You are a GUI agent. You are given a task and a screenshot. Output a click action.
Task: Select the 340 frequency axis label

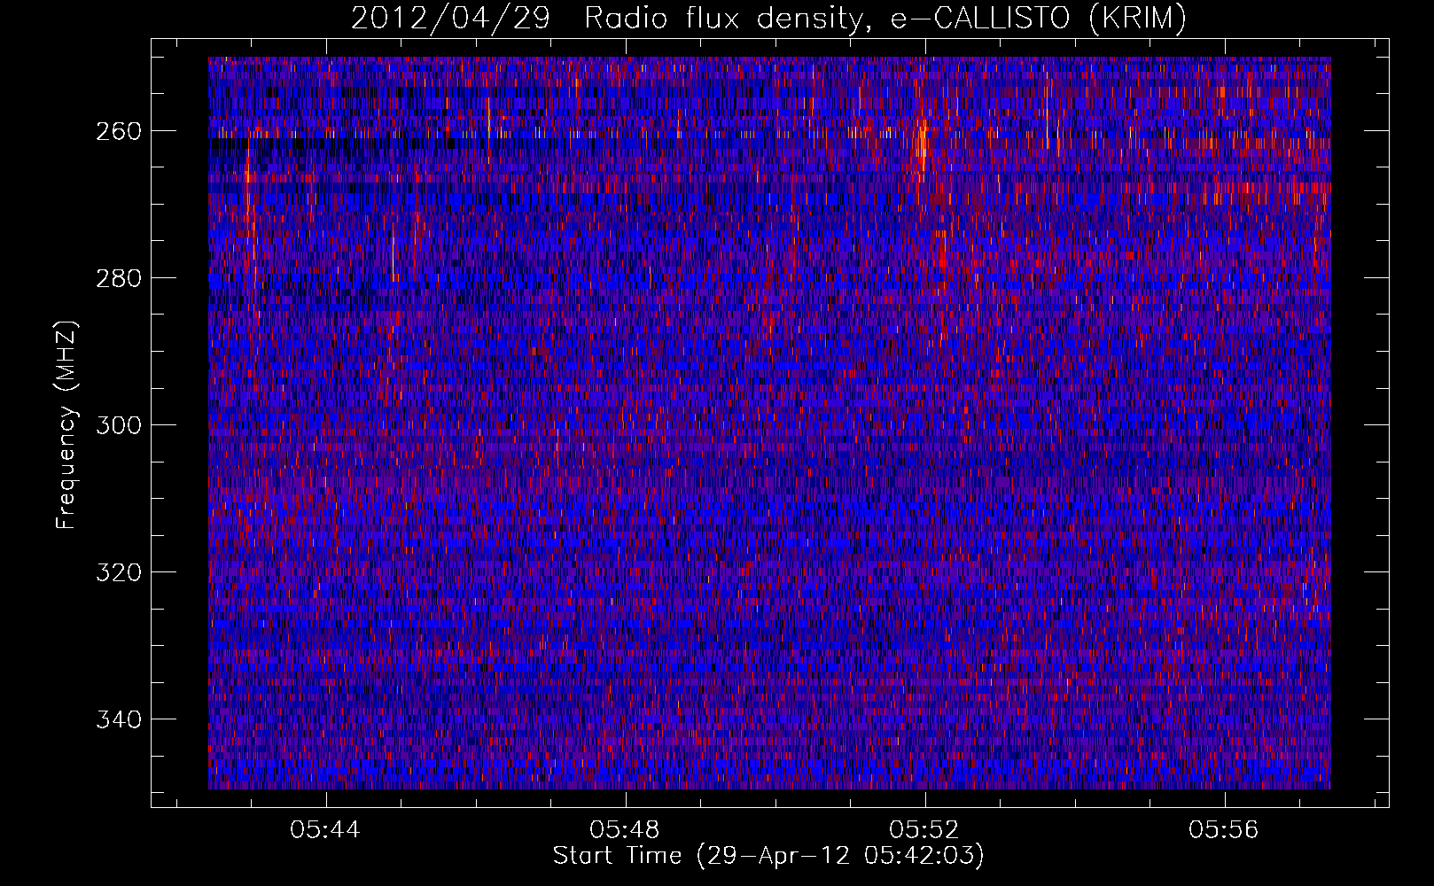(x=118, y=719)
